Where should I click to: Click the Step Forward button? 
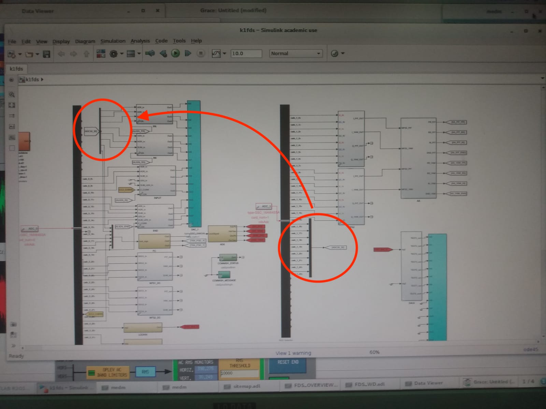click(188, 53)
